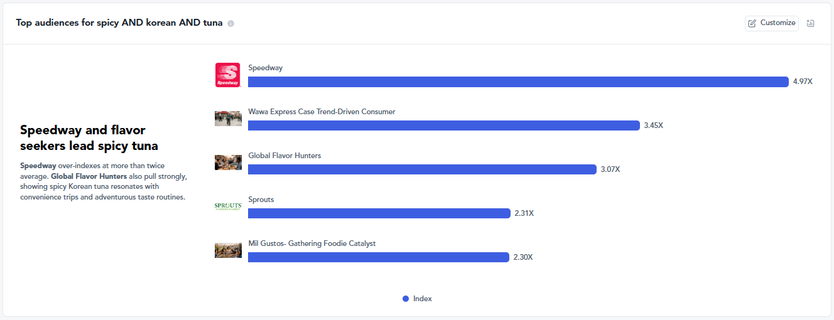
Task: Click the Sprouts 2.31X bar
Action: [379, 213]
